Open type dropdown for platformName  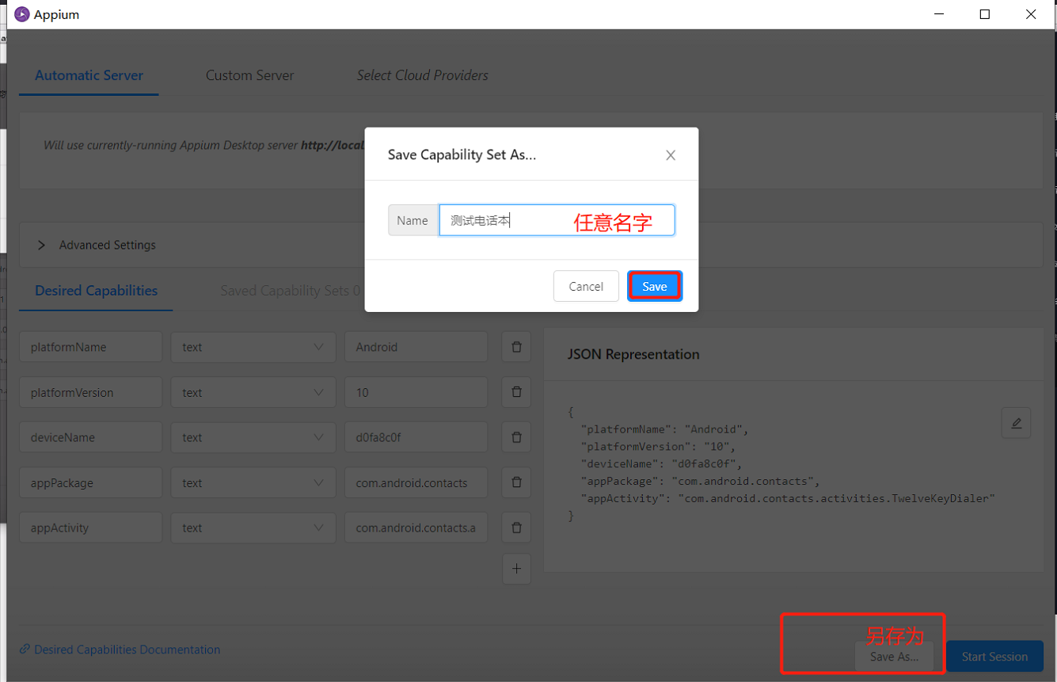[x=253, y=347]
